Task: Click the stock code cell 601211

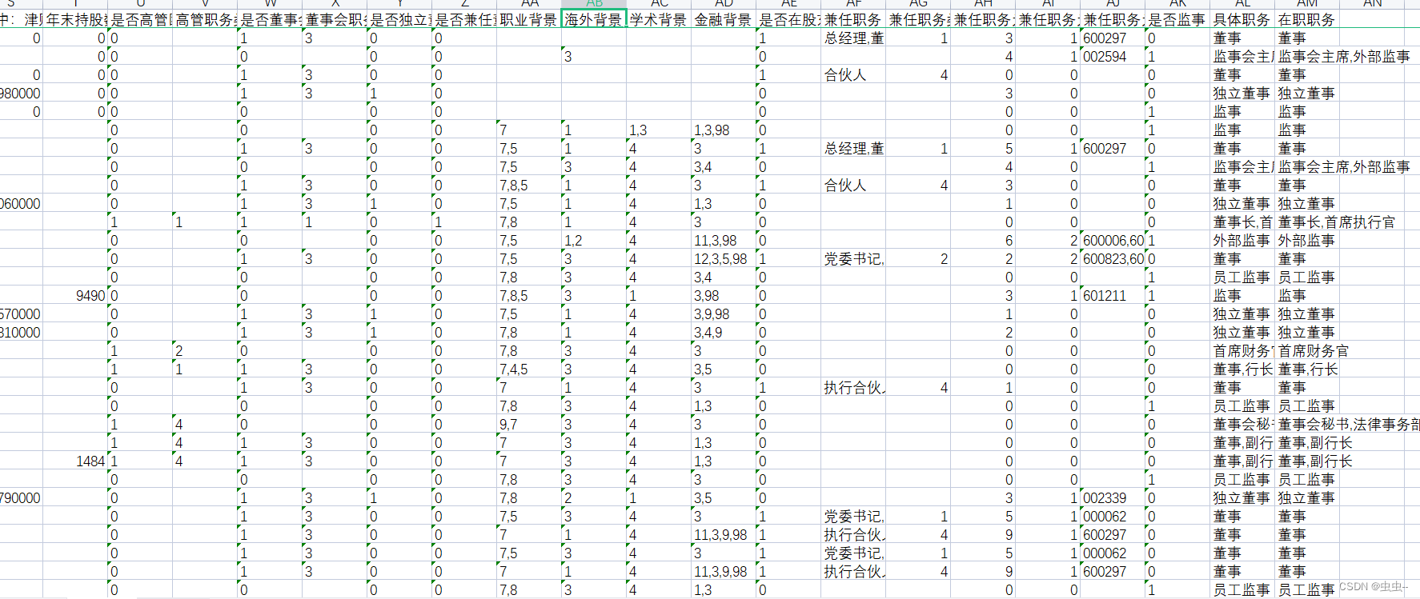Action: [x=1113, y=296]
